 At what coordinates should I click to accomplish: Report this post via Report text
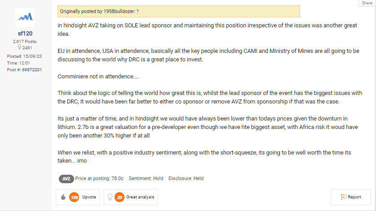(354, 197)
